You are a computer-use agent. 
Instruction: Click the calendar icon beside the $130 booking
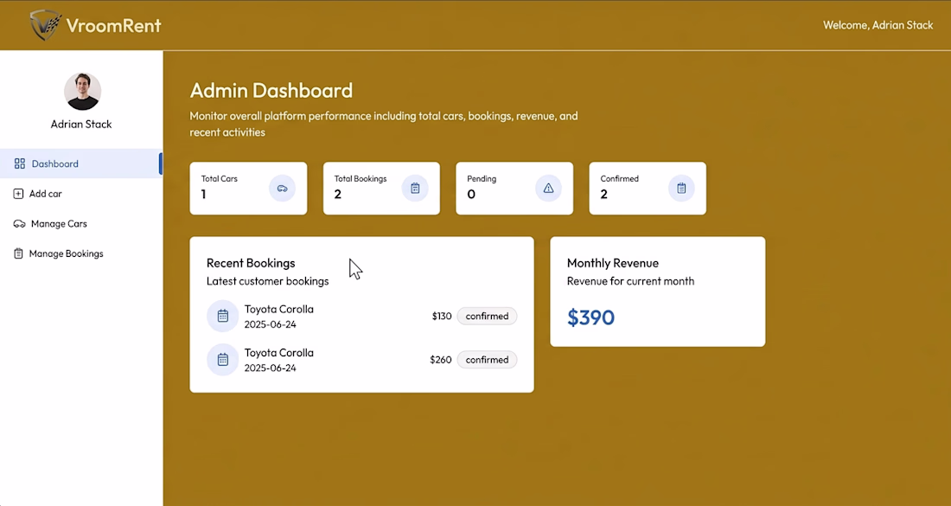[222, 316]
